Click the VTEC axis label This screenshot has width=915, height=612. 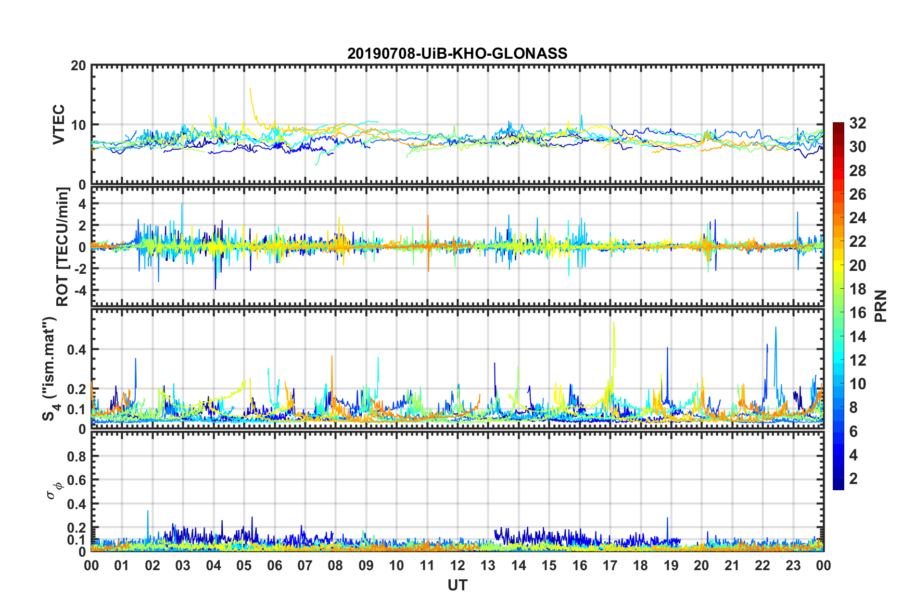(x=59, y=124)
